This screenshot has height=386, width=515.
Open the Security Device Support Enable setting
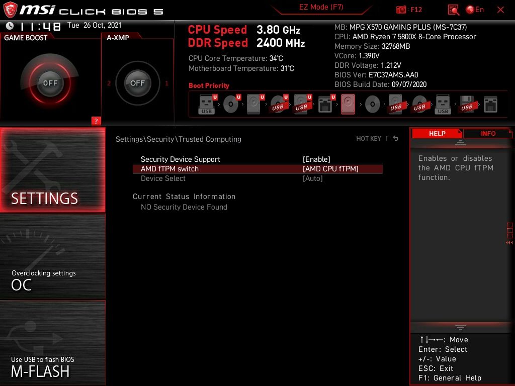click(x=317, y=159)
